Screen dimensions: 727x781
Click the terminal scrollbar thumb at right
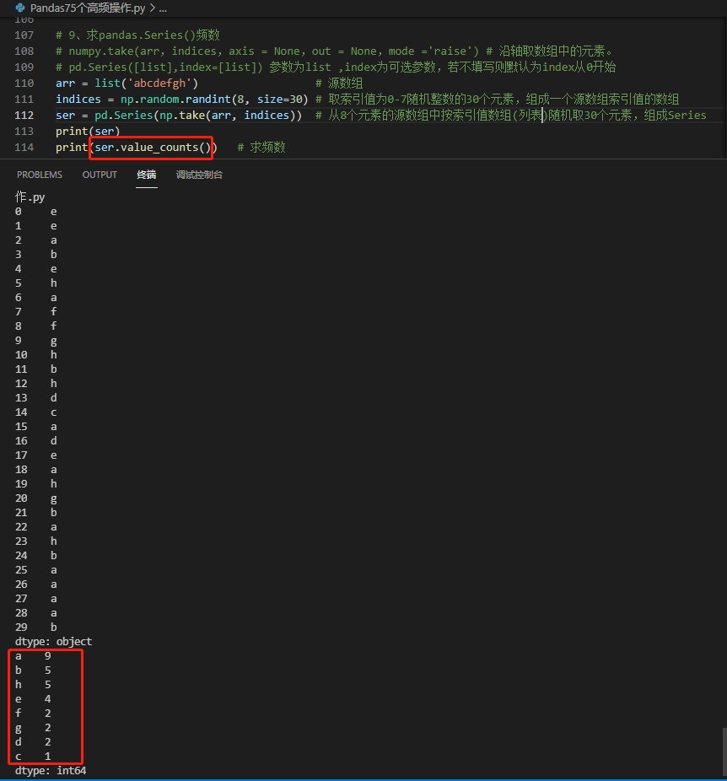coord(724,751)
